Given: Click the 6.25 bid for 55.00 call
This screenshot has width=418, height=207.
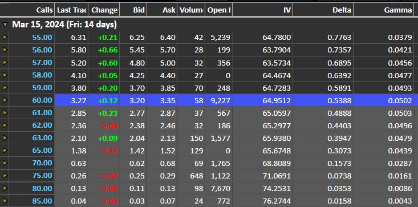Looking at the screenshot, I should [137, 38].
